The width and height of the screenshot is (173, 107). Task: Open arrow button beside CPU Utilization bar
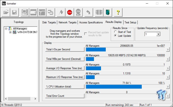pyautogui.click(x=168, y=87)
